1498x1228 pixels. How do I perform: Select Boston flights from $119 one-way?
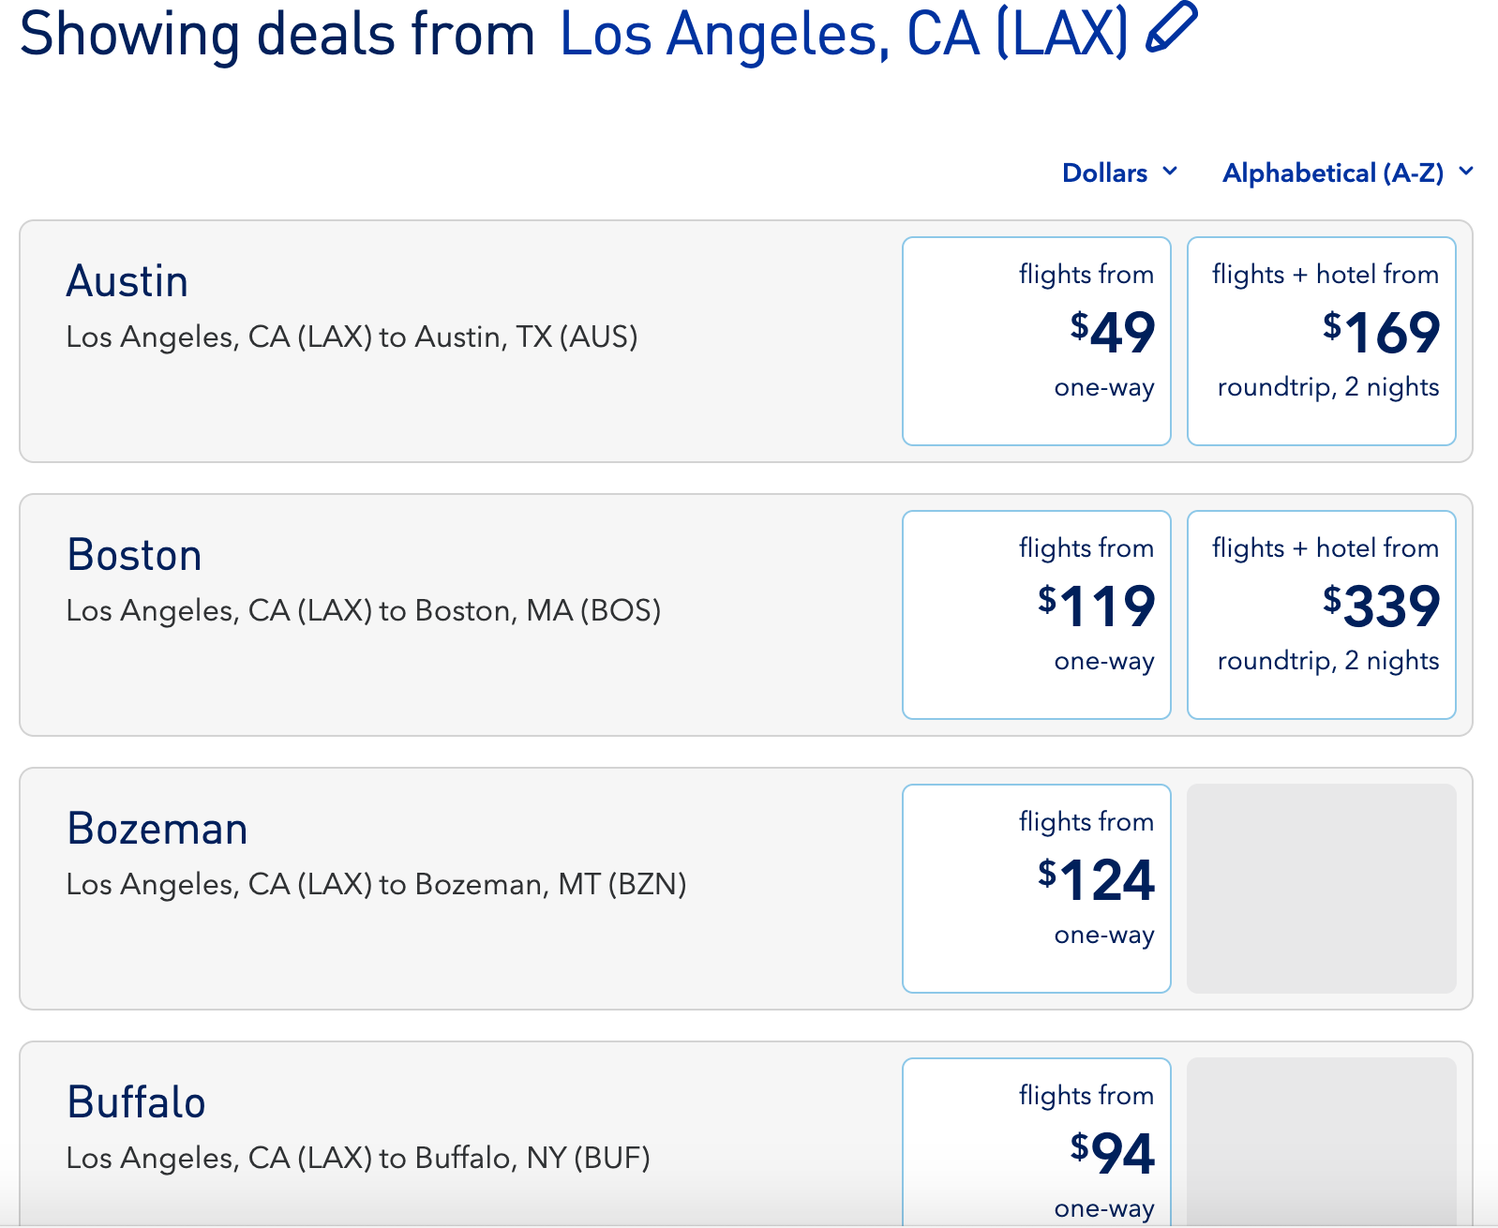pyautogui.click(x=1037, y=615)
